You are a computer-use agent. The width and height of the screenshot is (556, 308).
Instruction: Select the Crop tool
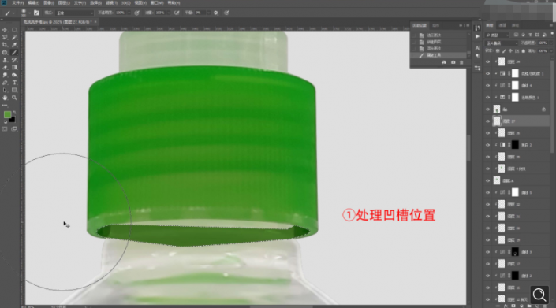(x=5, y=45)
